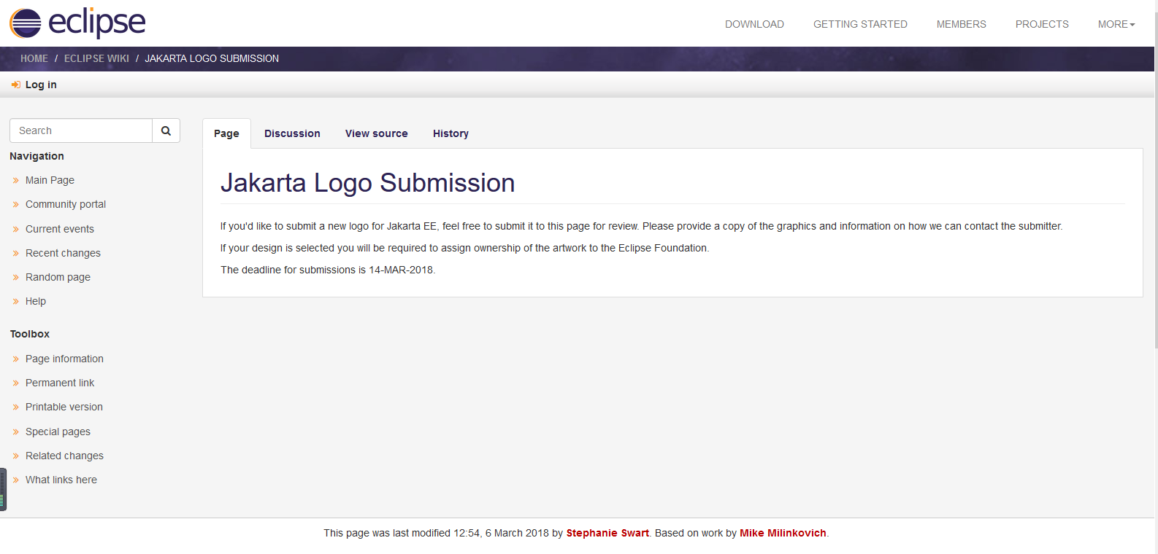The image size is (1158, 554).
Task: Open the Printable version
Action: click(64, 407)
